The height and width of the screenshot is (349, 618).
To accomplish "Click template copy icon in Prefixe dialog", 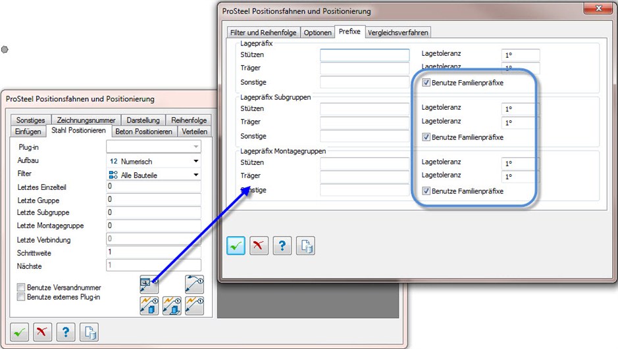I will 306,246.
